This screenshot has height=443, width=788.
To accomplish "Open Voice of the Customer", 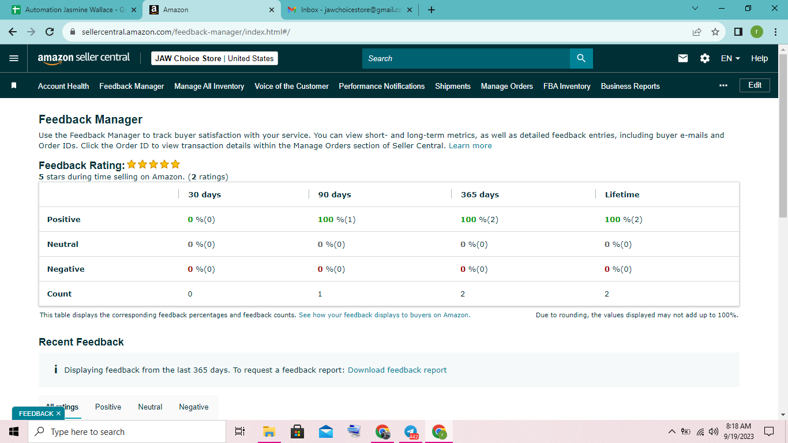I will pos(291,86).
